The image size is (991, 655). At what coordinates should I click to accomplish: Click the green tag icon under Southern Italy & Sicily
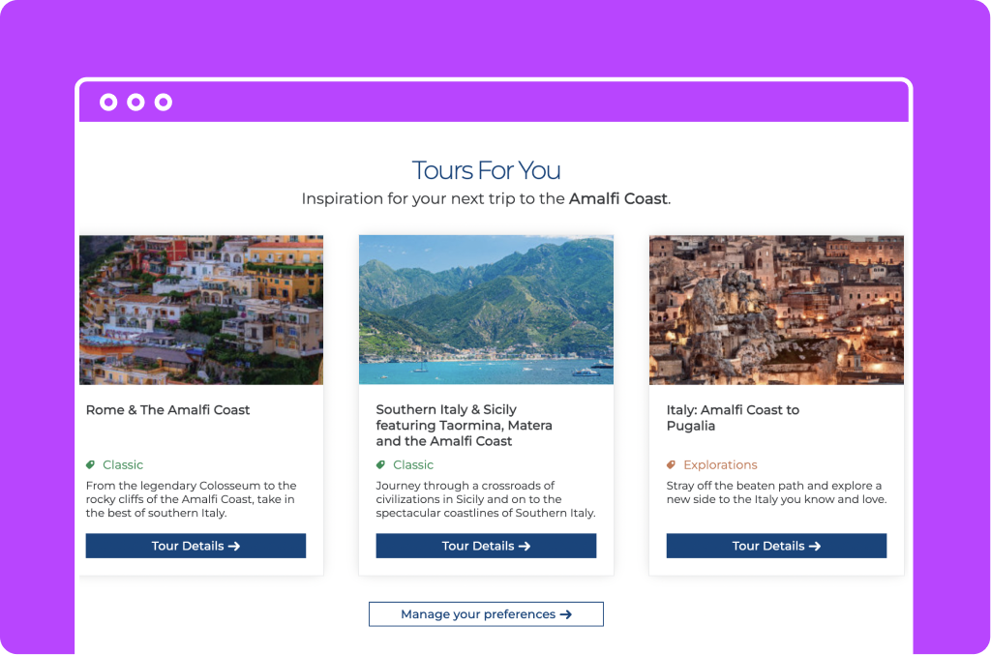click(380, 464)
